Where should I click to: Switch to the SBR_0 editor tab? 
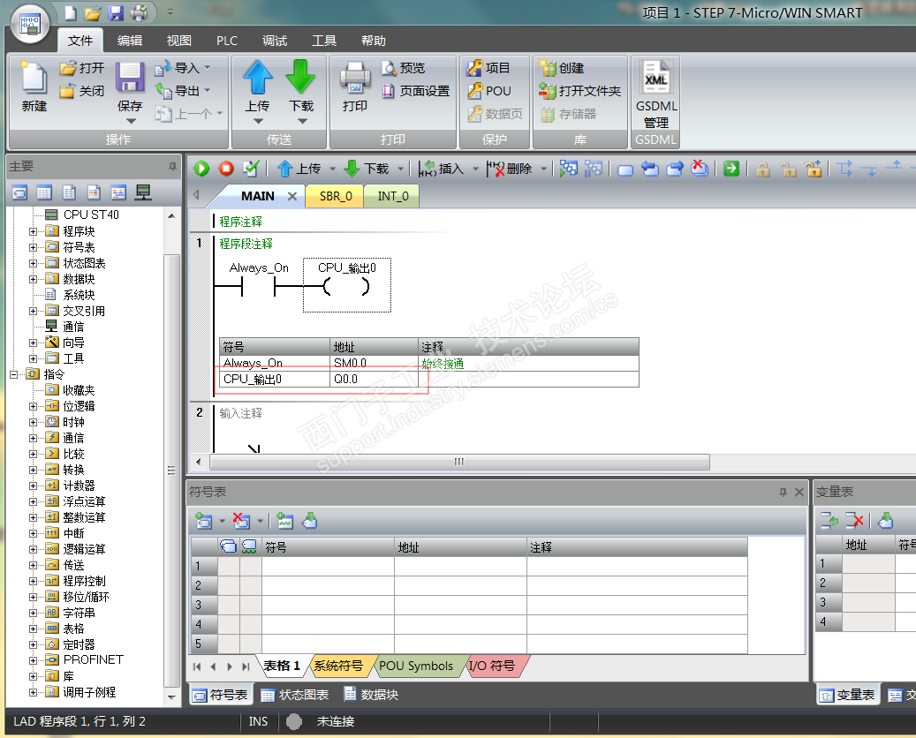pos(336,196)
